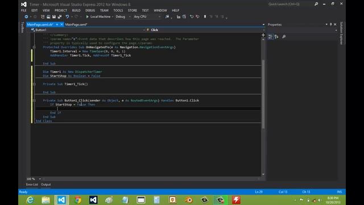The height and width of the screenshot is (205, 364).
Task: Show the Output panel
Action: click(45, 184)
